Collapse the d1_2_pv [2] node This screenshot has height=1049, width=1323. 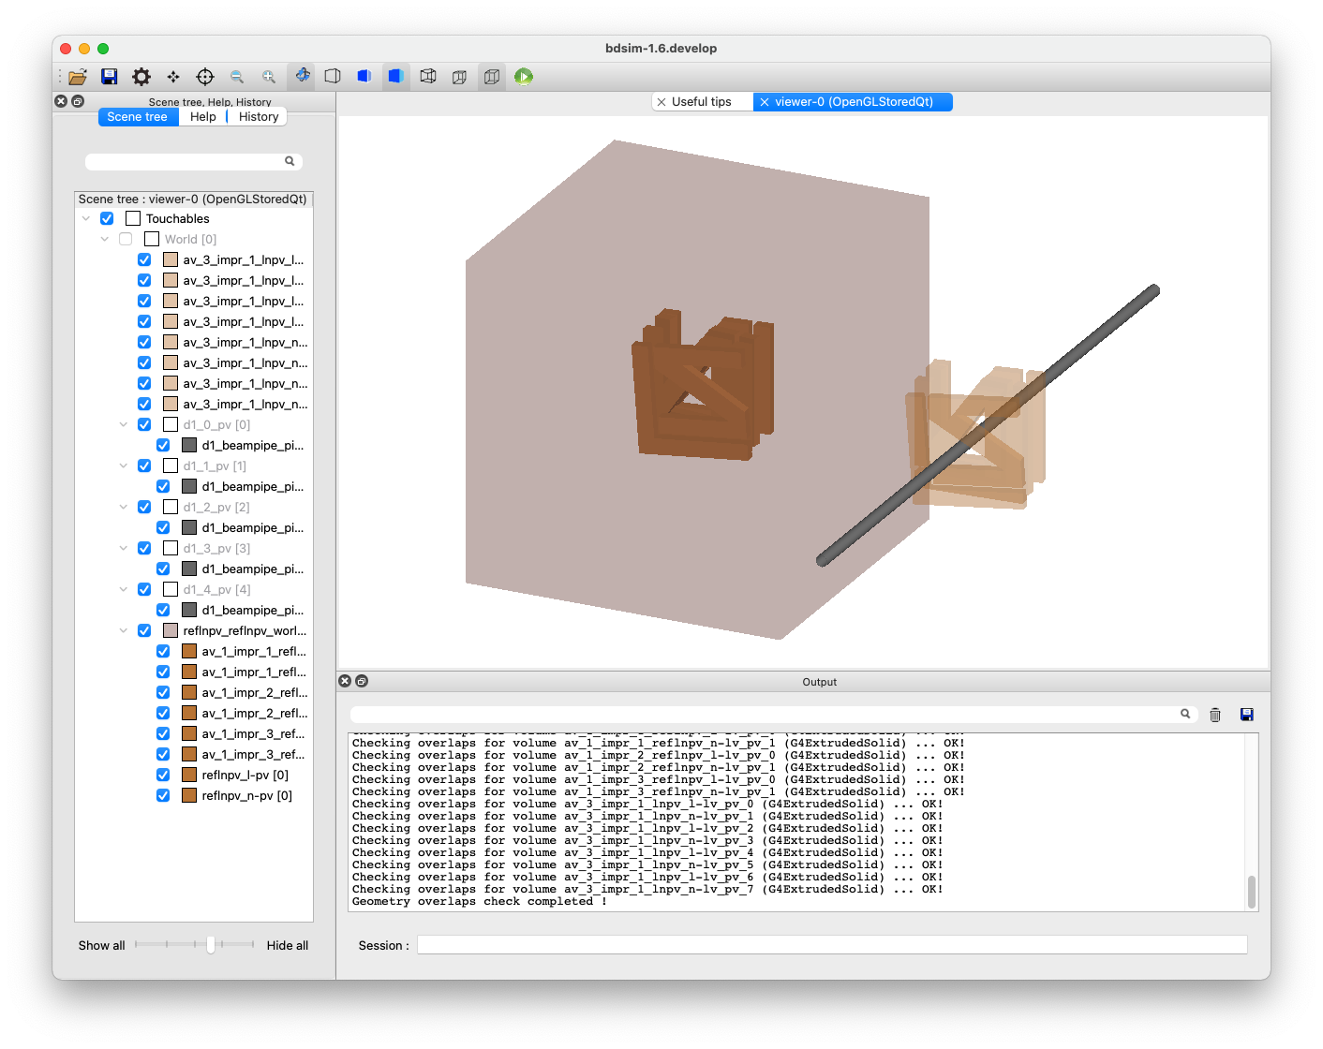click(124, 507)
